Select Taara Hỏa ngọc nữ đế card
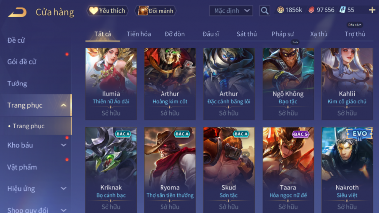The width and height of the screenshot is (379, 213). coord(288,170)
